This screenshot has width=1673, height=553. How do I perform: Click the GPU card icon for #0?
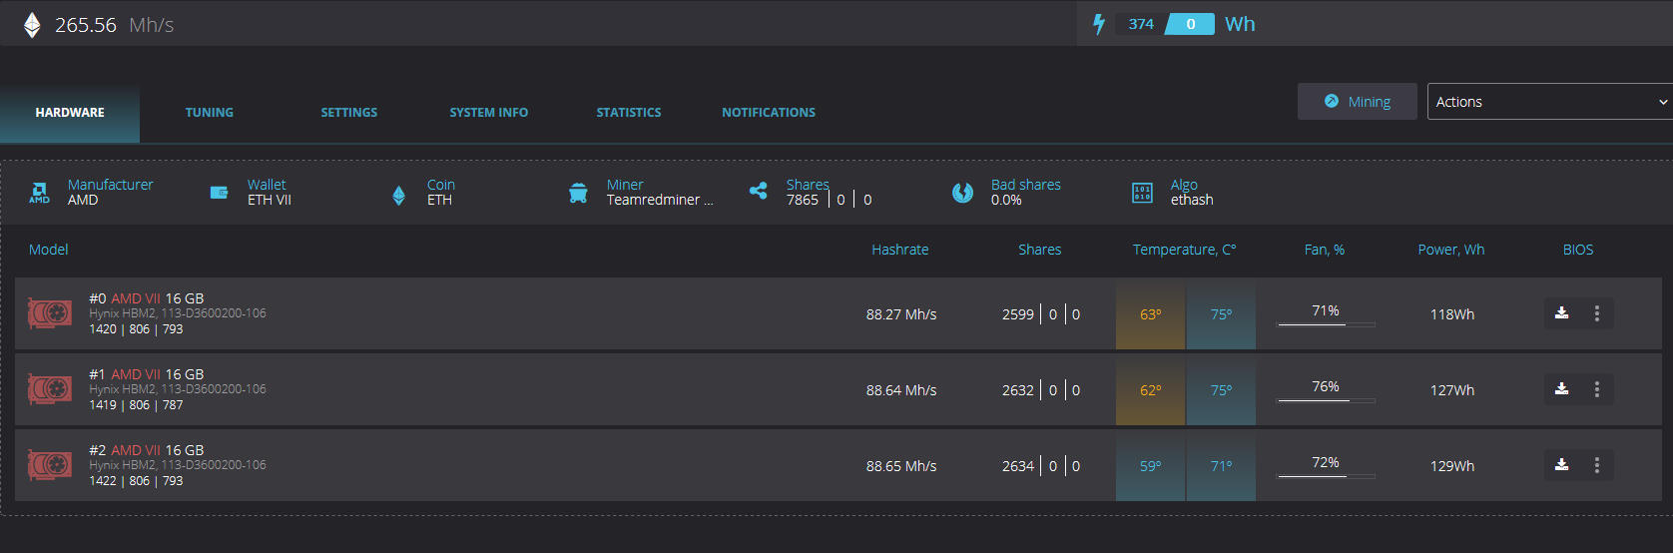[x=50, y=313]
